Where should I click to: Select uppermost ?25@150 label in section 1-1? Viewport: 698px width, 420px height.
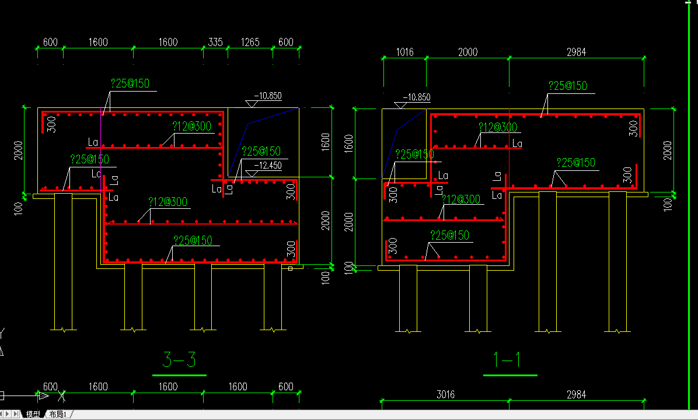click(568, 85)
